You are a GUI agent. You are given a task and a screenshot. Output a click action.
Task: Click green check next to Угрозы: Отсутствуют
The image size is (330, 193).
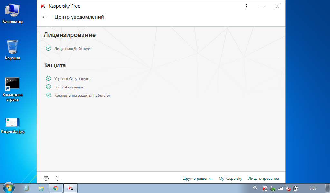(48, 78)
